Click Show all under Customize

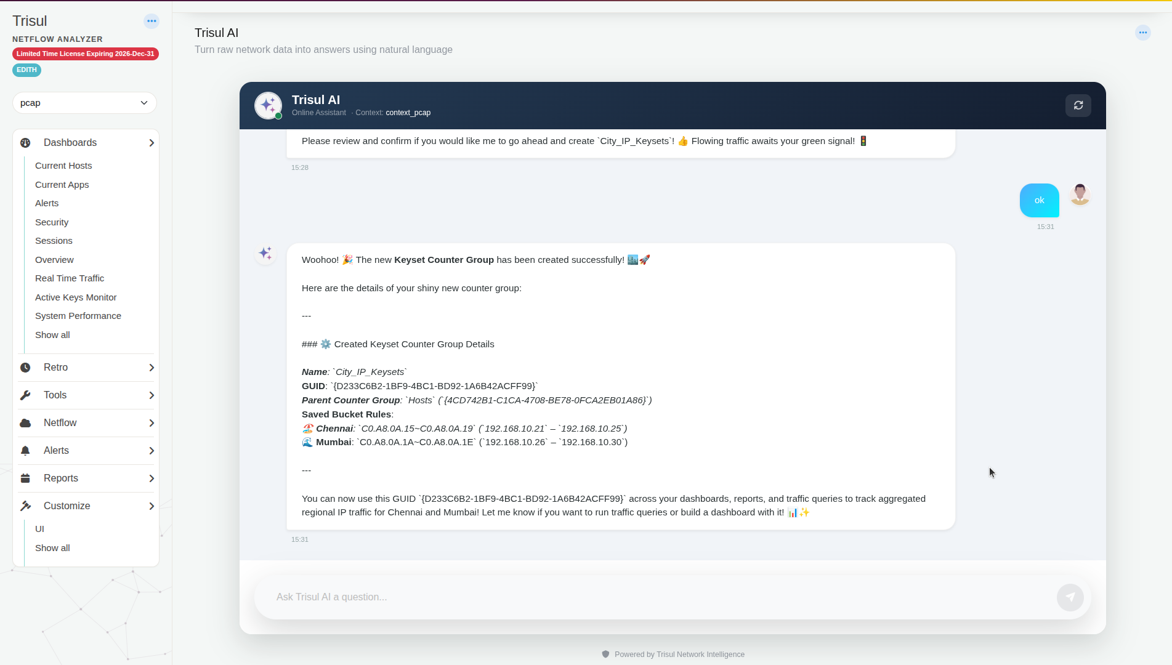point(52,548)
